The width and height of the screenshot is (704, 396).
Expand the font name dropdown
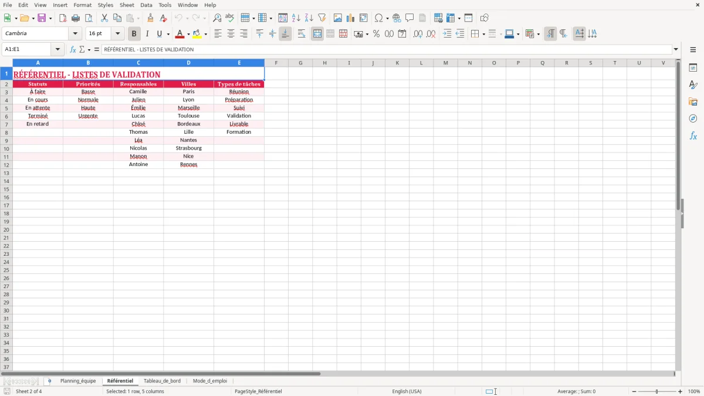75,34
